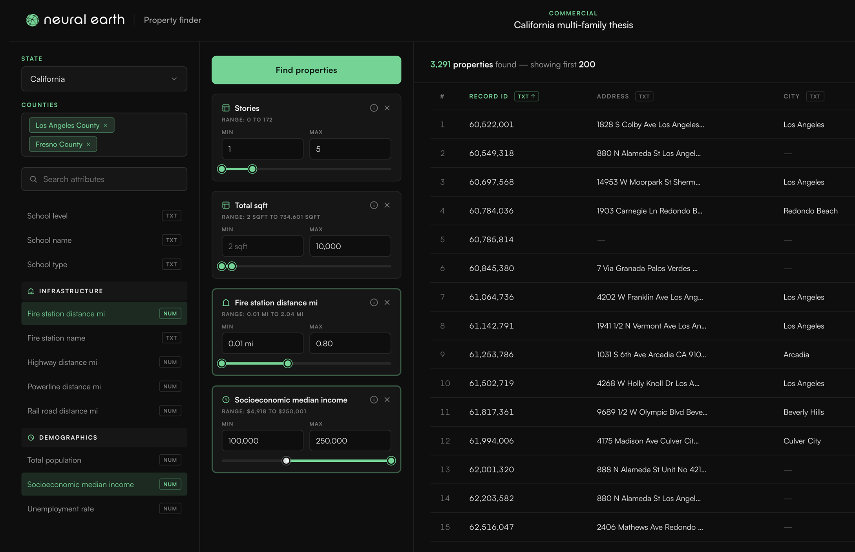Sort by the Address column header

click(x=612, y=97)
